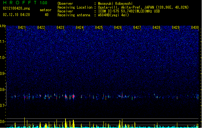
Task: Click the 0427 time marker
Action: pos(137,28)
